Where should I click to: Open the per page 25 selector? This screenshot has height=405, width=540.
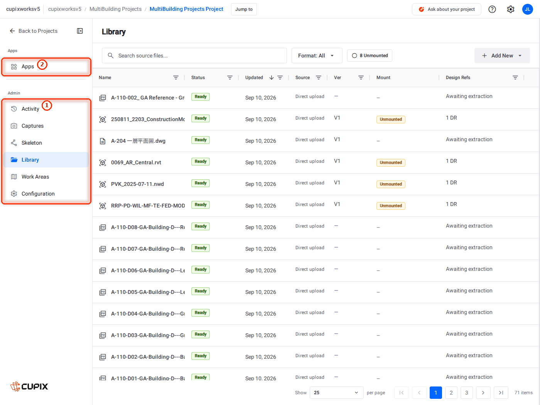(337, 393)
